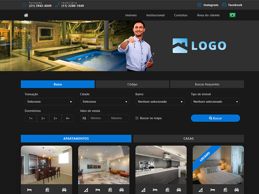The width and height of the screenshot is (259, 194).
Task: Click the blue Buscar button
Action: [215, 118]
